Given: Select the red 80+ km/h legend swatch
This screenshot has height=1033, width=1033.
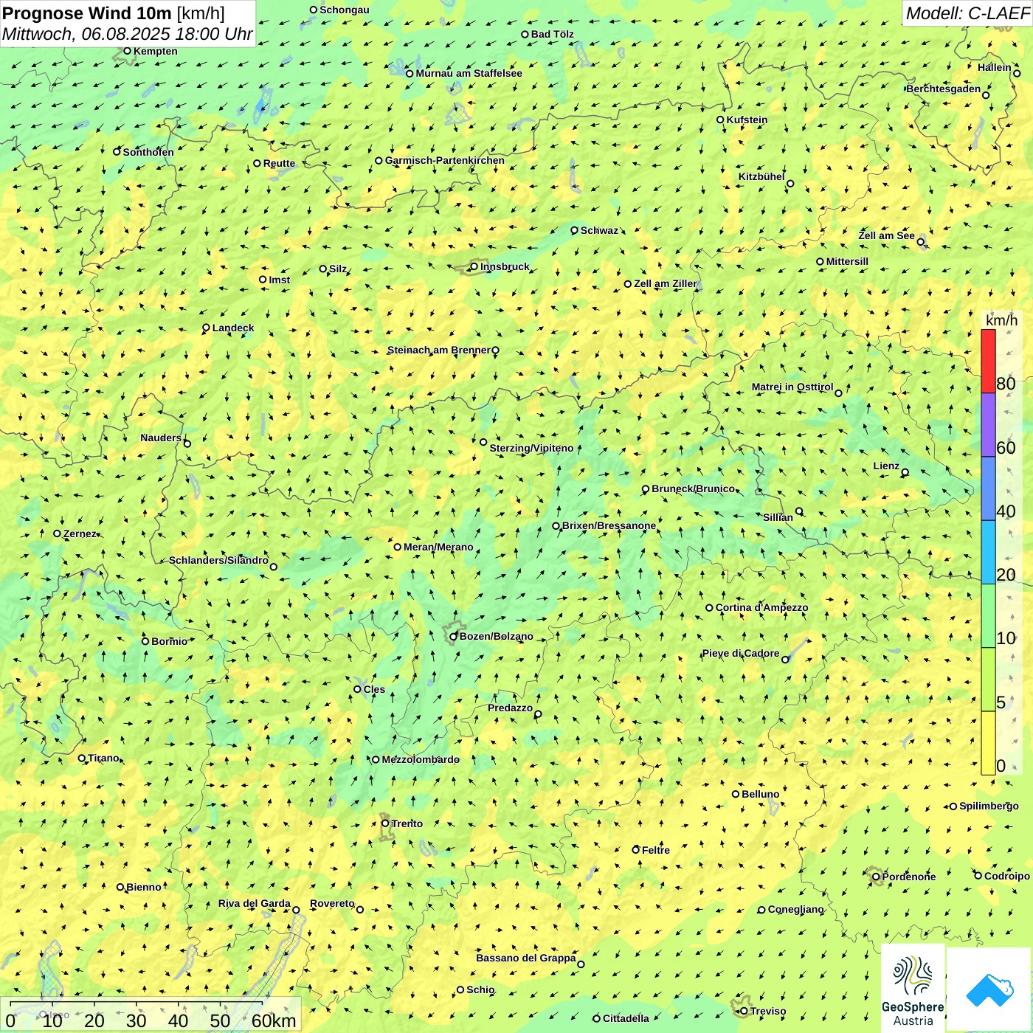Looking at the screenshot, I should pyautogui.click(x=988, y=361).
